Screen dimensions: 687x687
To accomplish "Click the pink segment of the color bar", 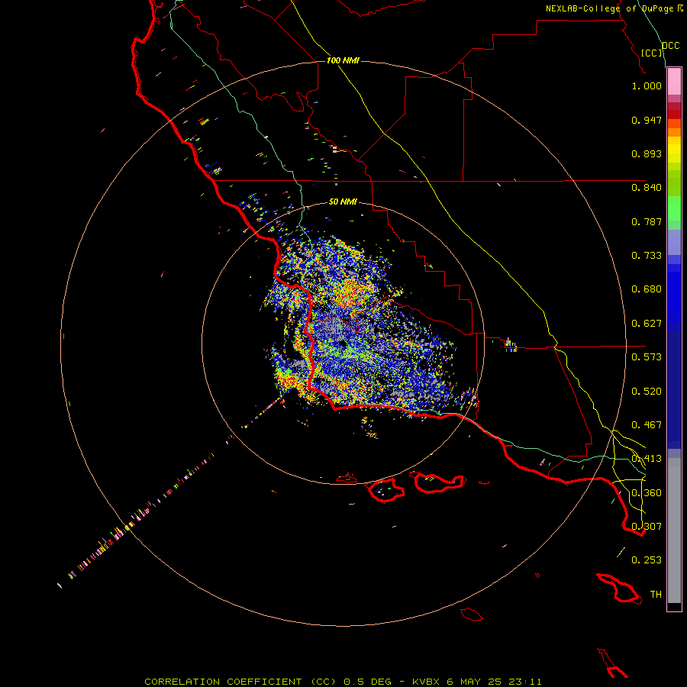I will 674,82.
